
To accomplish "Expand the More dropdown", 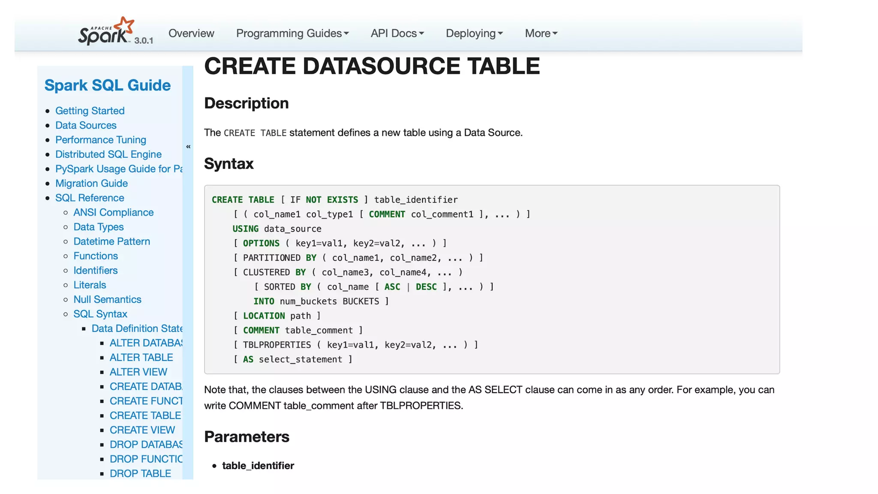I will click(x=541, y=33).
